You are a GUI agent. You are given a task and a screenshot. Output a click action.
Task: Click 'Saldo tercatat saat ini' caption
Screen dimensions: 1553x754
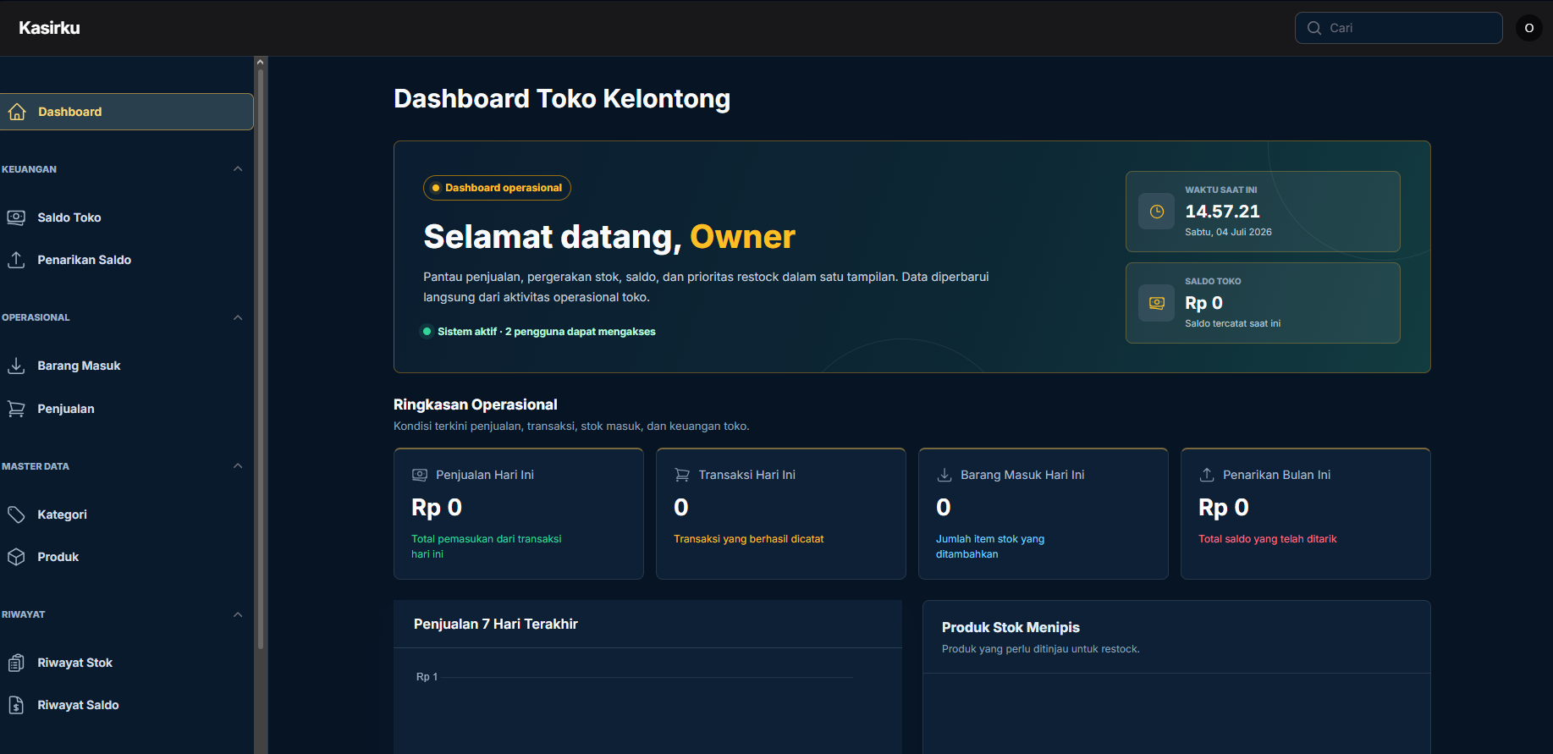pos(1232,323)
